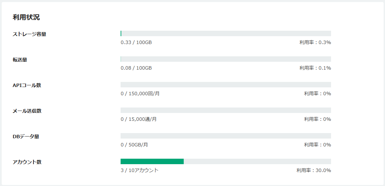
Task: Click the 転送量 progress bar
Action: pyautogui.click(x=226, y=59)
